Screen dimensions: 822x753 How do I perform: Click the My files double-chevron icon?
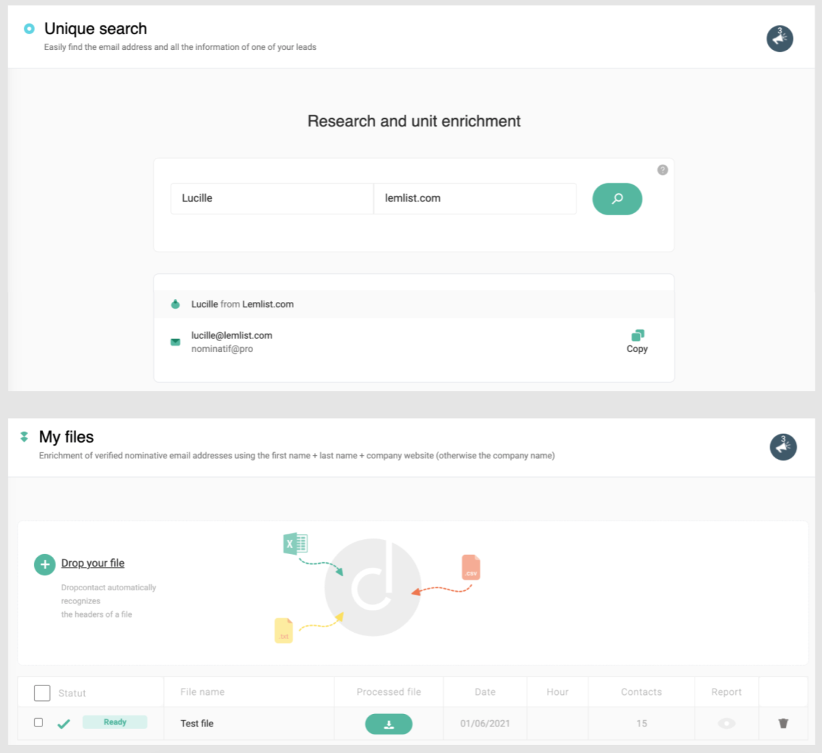pyautogui.click(x=25, y=437)
